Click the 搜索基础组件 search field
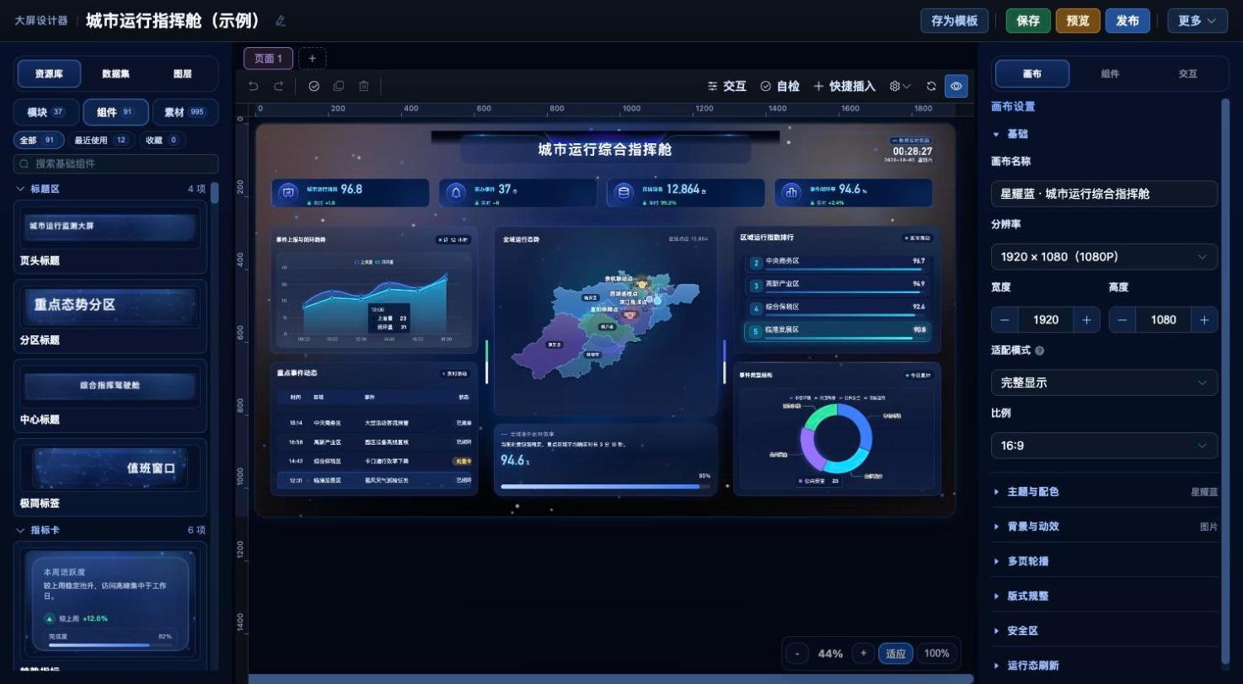 coord(116,164)
